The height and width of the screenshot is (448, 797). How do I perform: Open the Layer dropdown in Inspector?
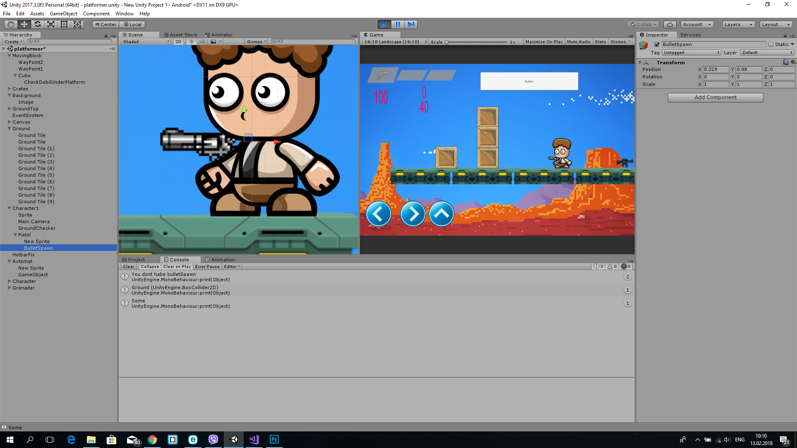tap(767, 53)
